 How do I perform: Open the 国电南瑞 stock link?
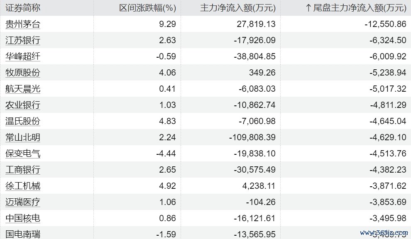(x=23, y=234)
